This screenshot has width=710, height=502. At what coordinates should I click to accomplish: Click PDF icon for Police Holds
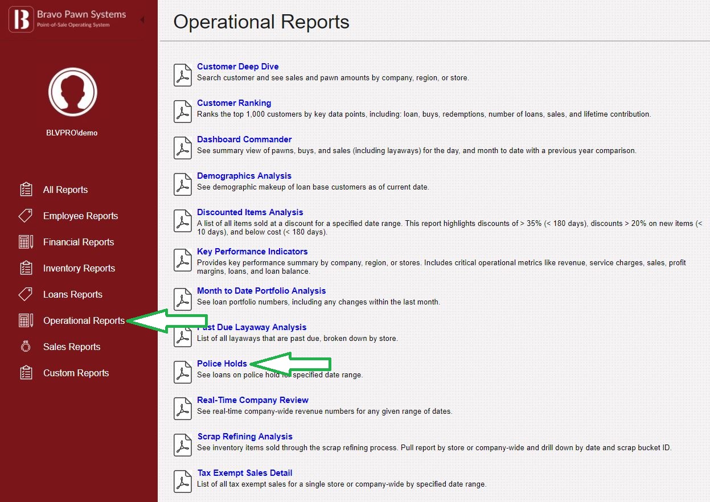tap(182, 372)
